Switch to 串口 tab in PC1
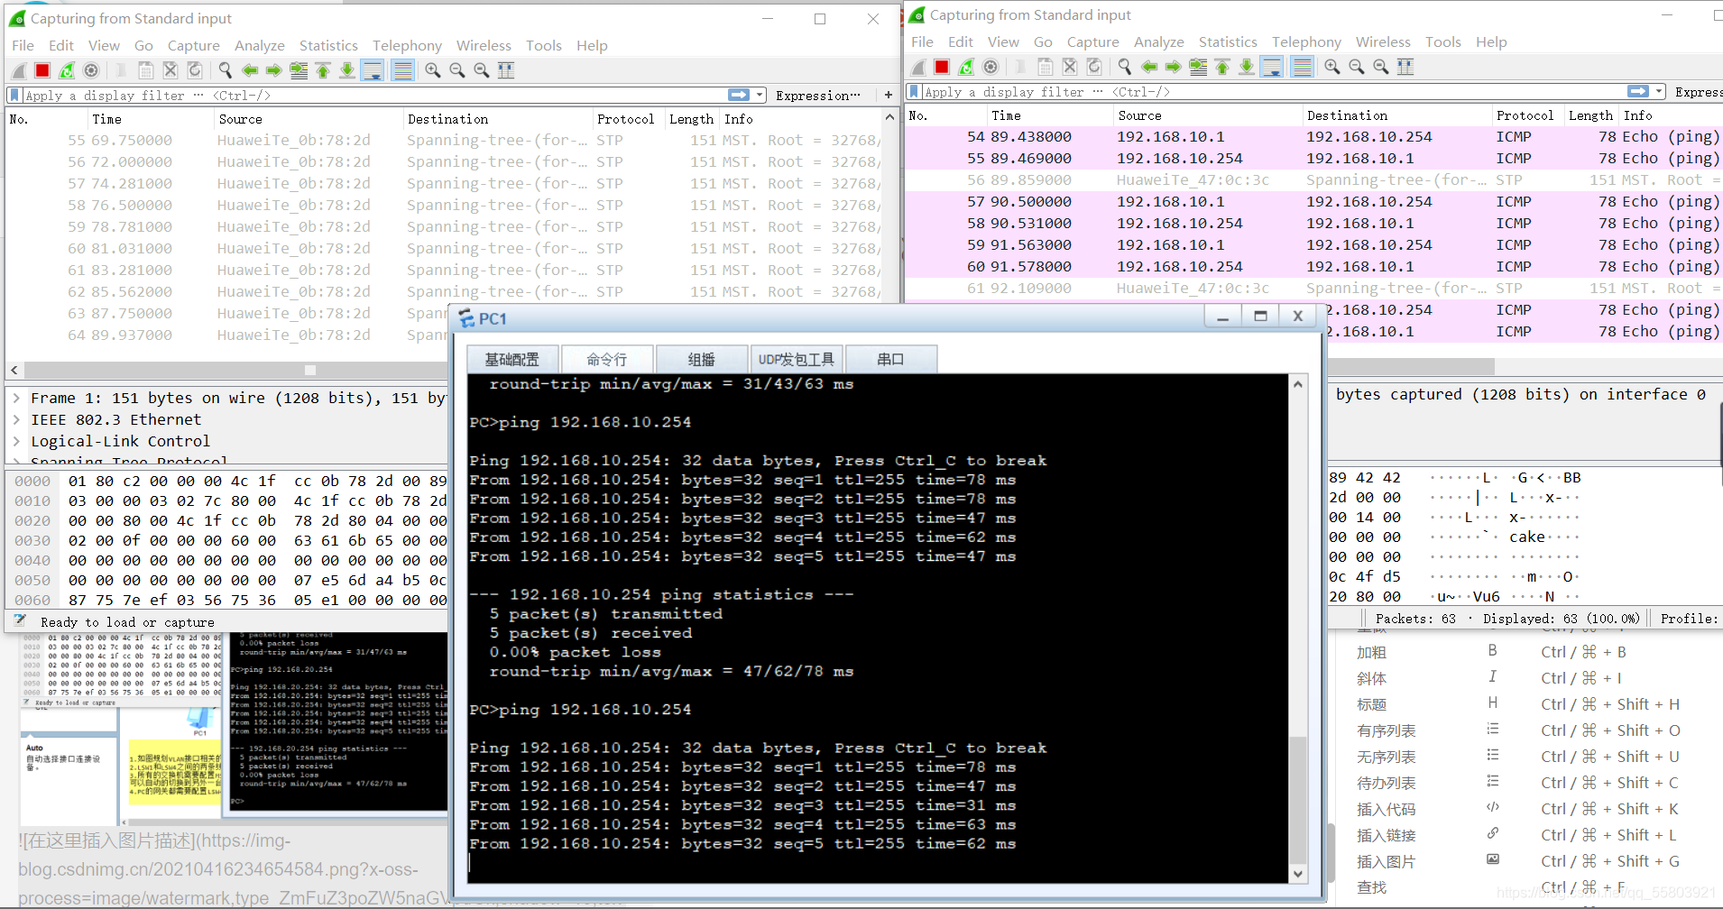Image resolution: width=1723 pixels, height=909 pixels. (x=891, y=359)
